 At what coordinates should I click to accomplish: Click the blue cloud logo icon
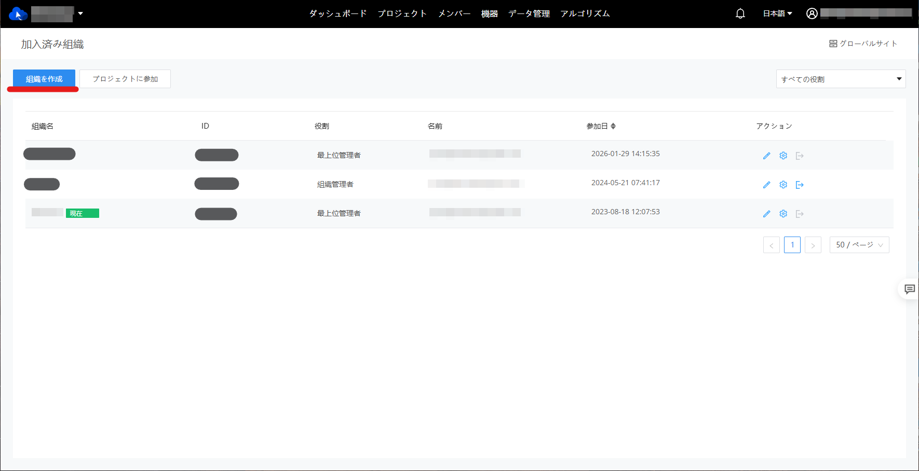18,14
